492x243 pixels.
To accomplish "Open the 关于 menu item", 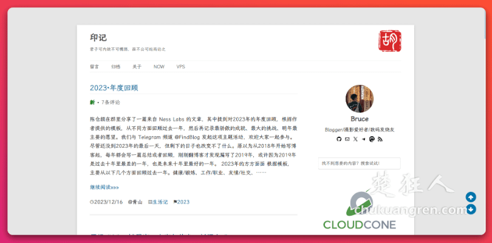I will [137, 67].
